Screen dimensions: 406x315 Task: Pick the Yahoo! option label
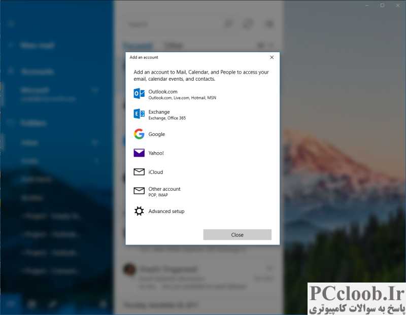(156, 153)
